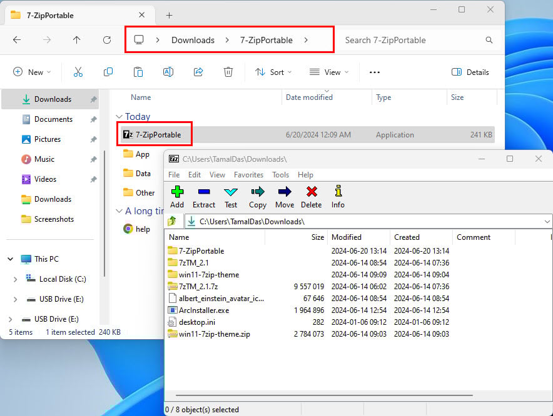Open the Sort dropdown in Explorer

click(x=273, y=72)
